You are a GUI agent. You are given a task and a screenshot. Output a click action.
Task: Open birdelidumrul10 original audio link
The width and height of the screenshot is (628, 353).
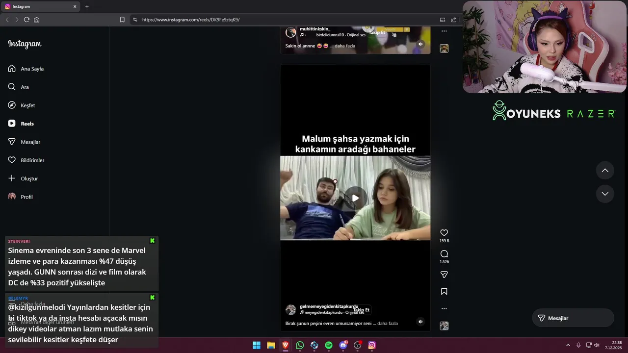(340, 35)
